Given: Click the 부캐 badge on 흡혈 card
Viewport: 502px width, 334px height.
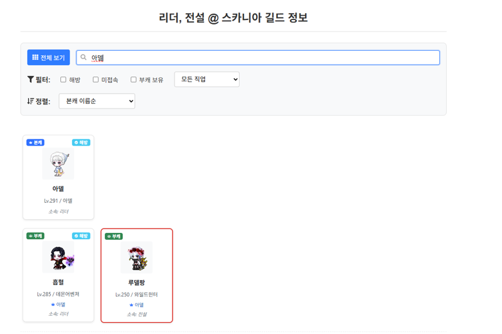Looking at the screenshot, I should (36, 236).
